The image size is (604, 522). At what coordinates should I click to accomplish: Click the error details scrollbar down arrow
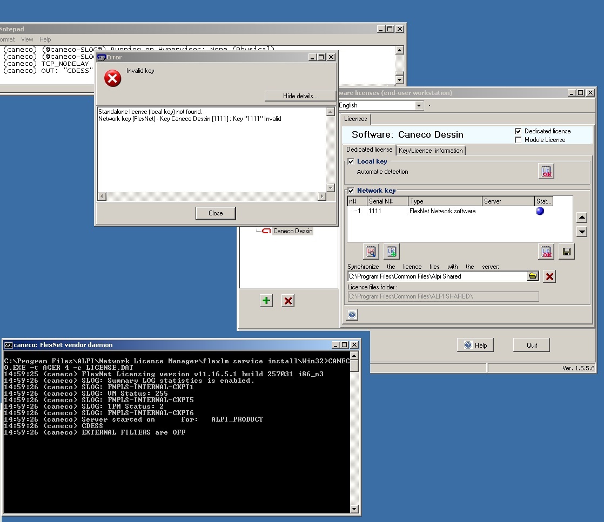pyautogui.click(x=331, y=187)
